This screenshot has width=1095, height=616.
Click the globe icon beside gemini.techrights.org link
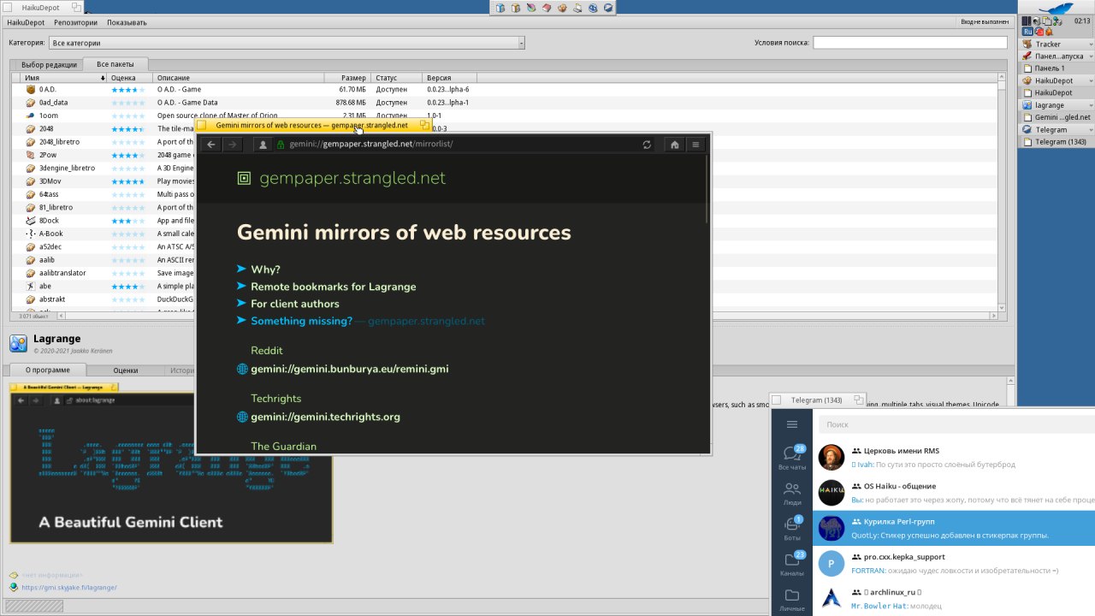tap(242, 418)
